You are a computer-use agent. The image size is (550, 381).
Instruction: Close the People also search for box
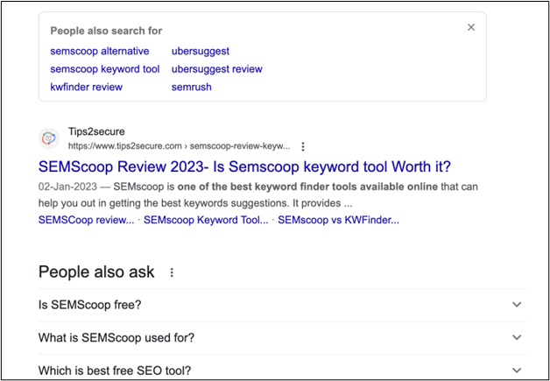pos(471,27)
